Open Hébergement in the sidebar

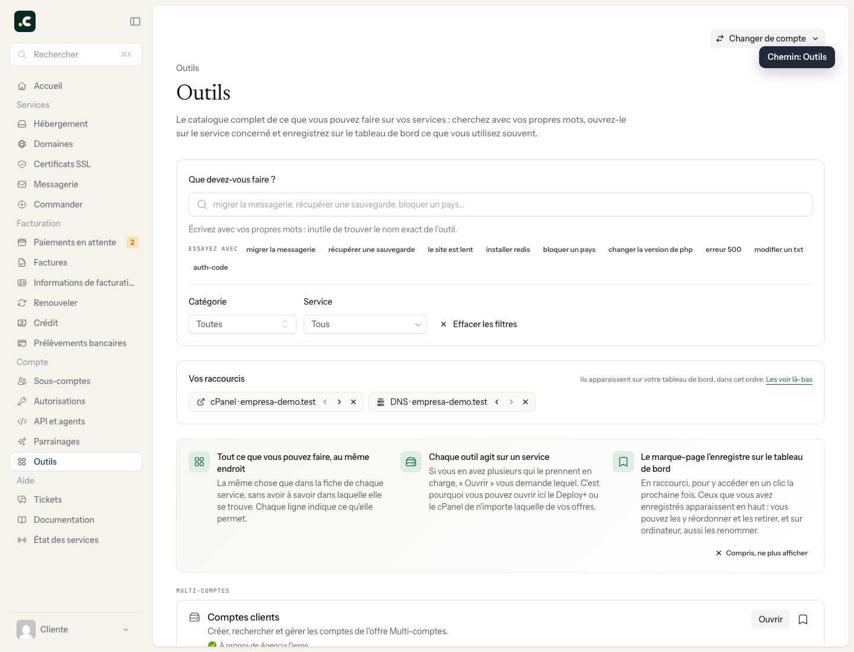pos(76,124)
